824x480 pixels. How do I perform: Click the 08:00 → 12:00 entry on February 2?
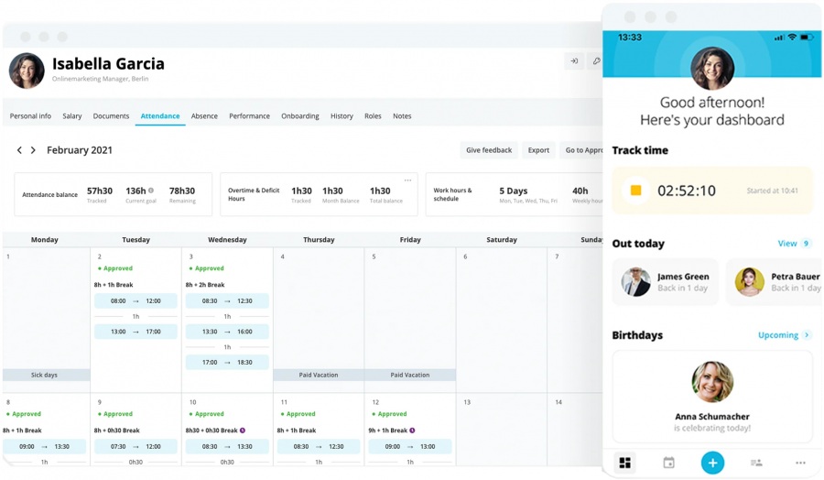(136, 301)
